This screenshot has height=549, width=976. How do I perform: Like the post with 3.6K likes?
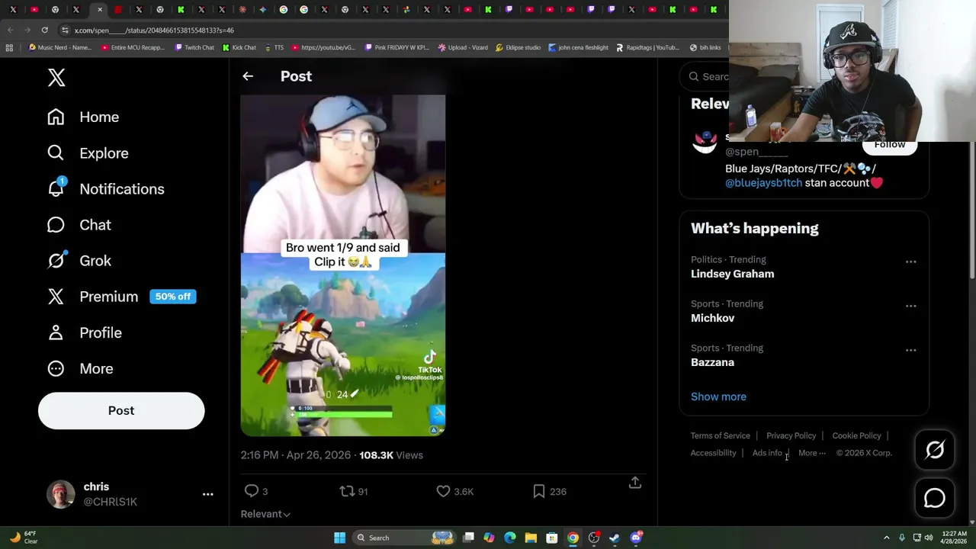click(443, 491)
